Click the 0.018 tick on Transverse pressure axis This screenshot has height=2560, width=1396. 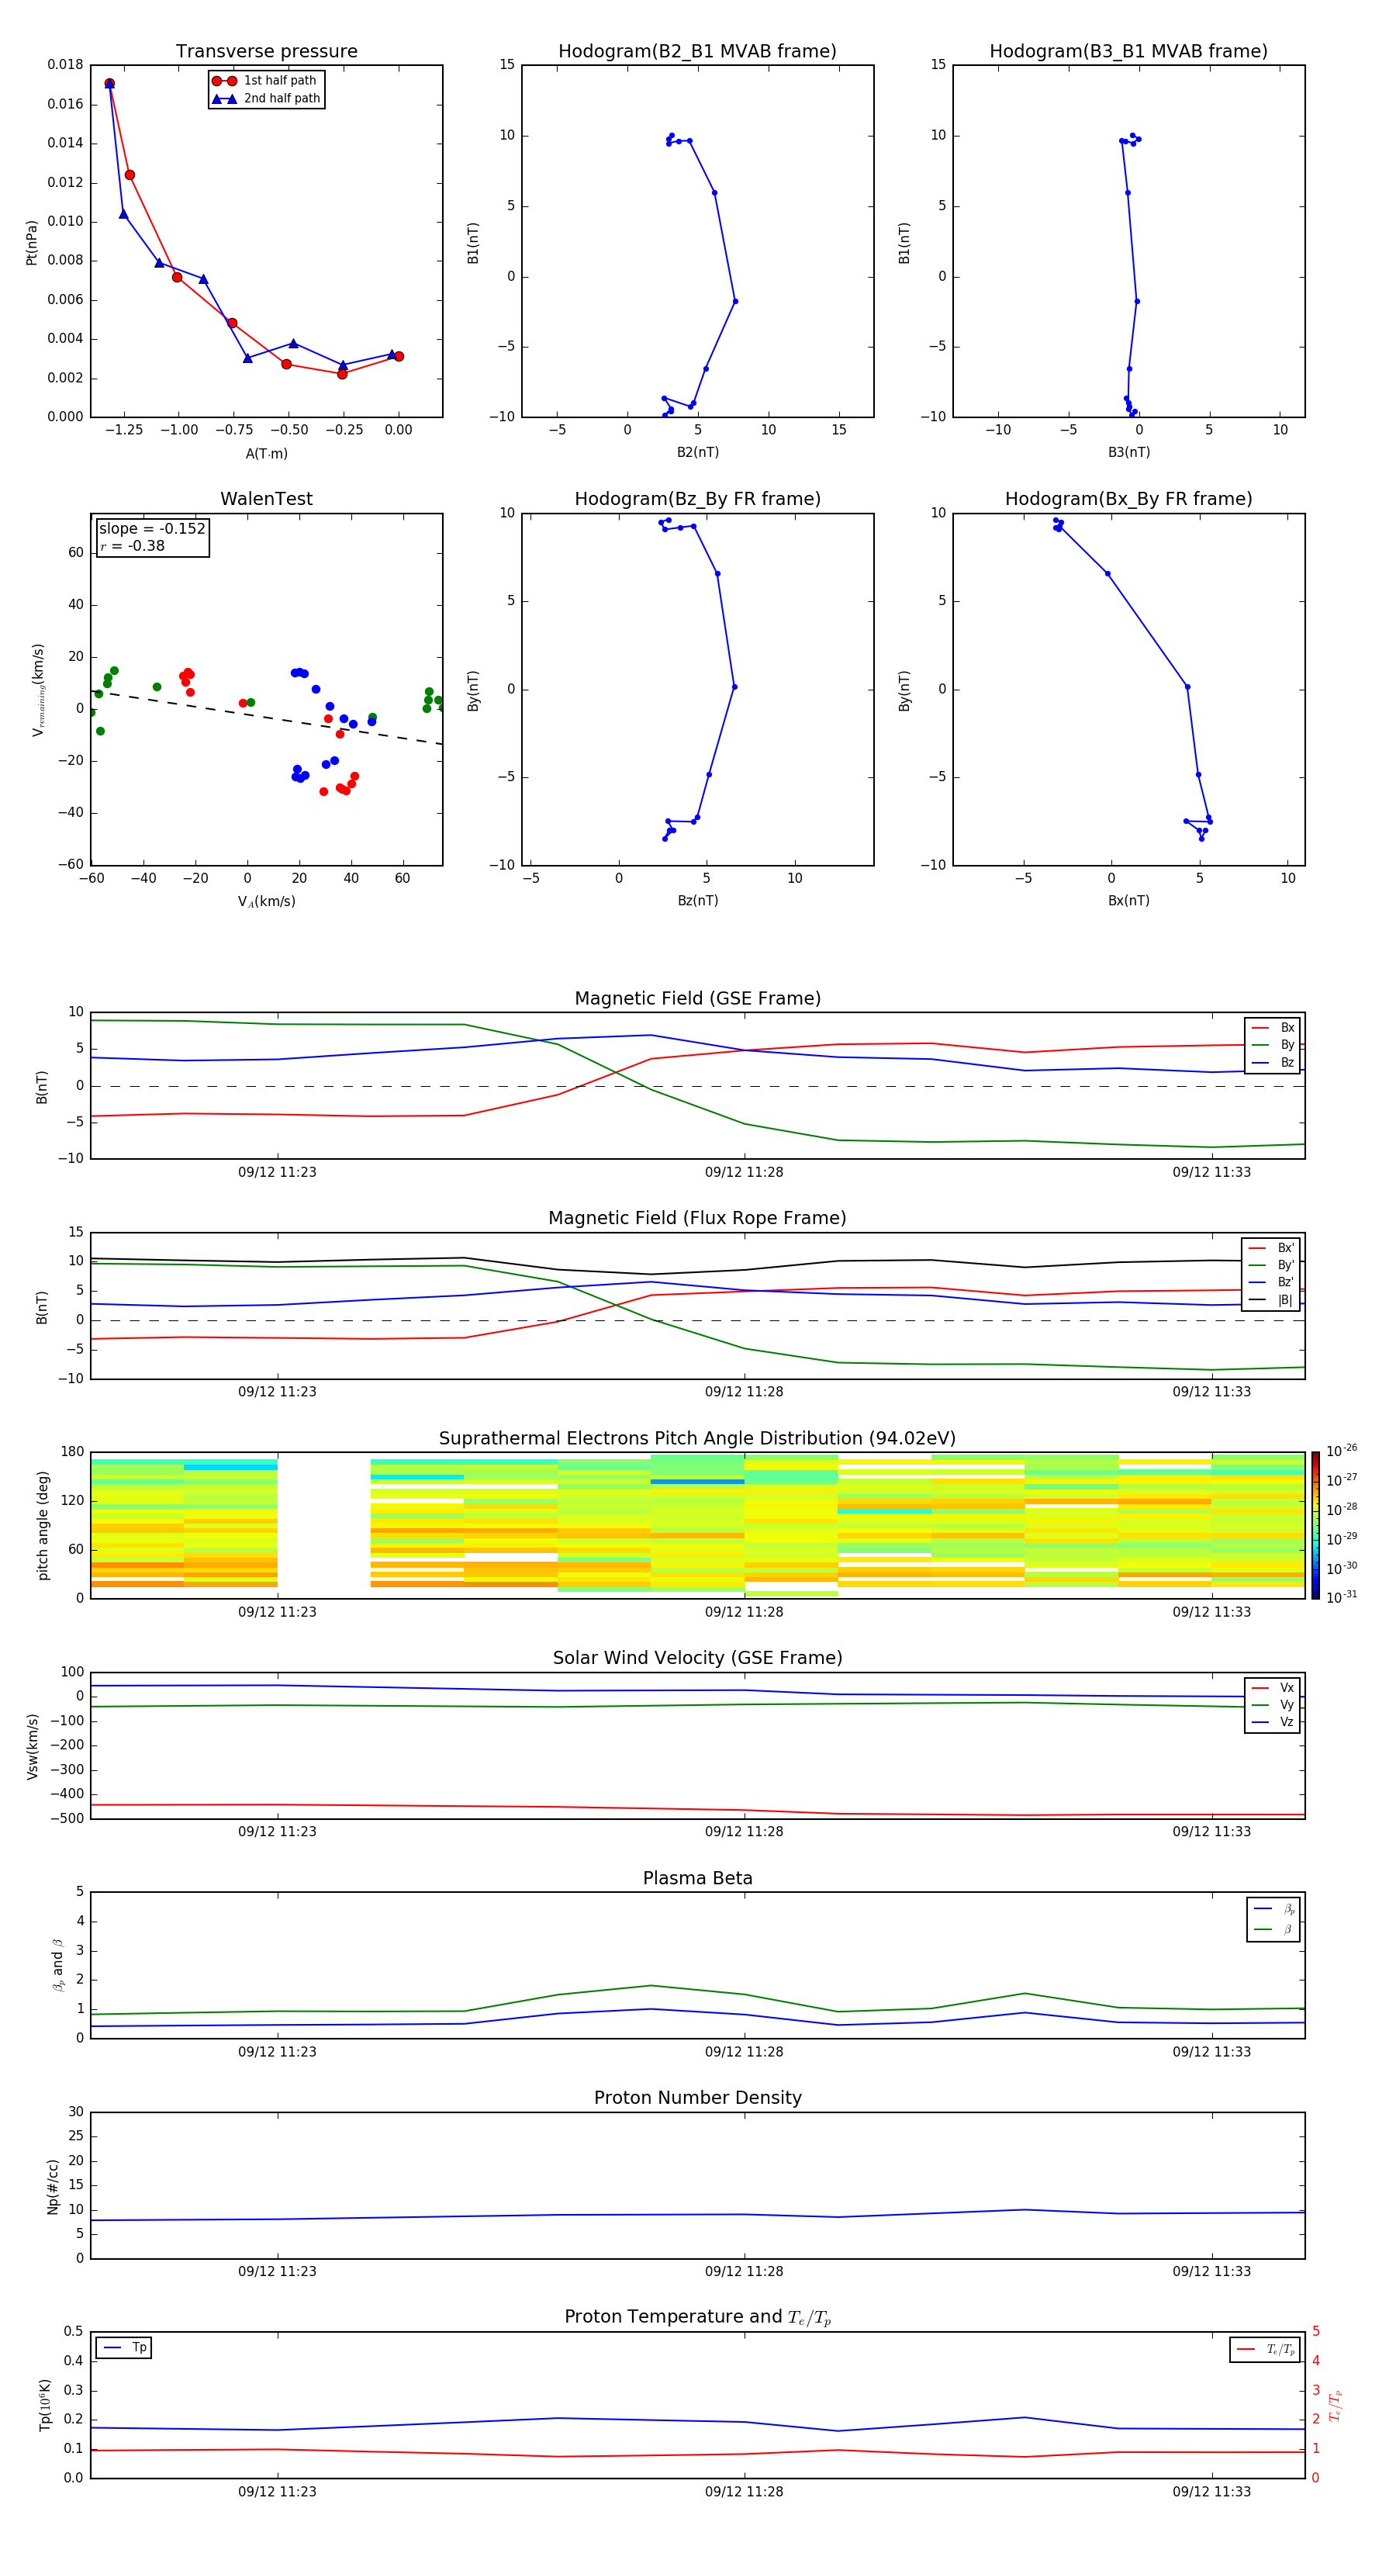coord(66,64)
